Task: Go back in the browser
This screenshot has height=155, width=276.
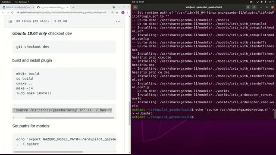Action: click(x=3, y=12)
